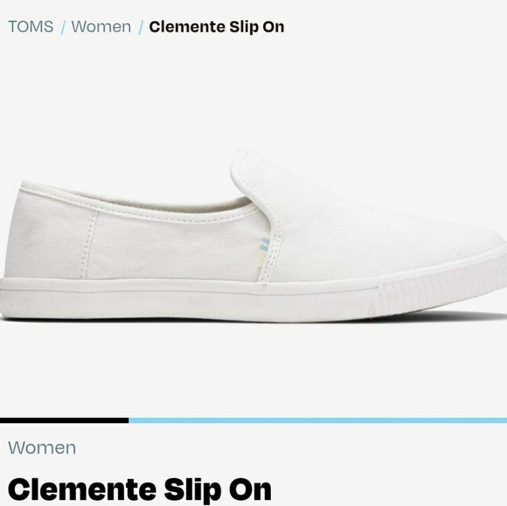Select the black active segment of image indicator
The width and height of the screenshot is (507, 506).
65,420
